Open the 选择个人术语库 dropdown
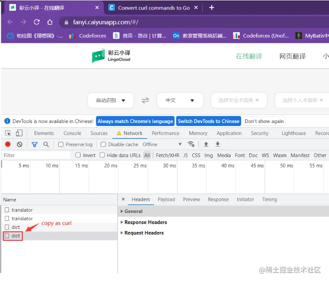Image resolution: width=329 pixels, height=282 pixels. tap(302, 100)
